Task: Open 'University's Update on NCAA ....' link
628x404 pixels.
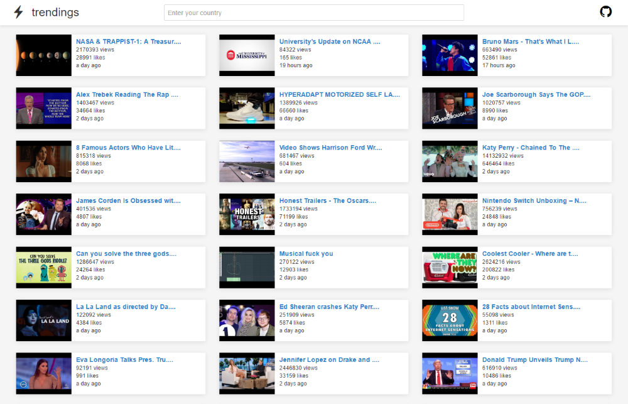Action: coord(330,41)
